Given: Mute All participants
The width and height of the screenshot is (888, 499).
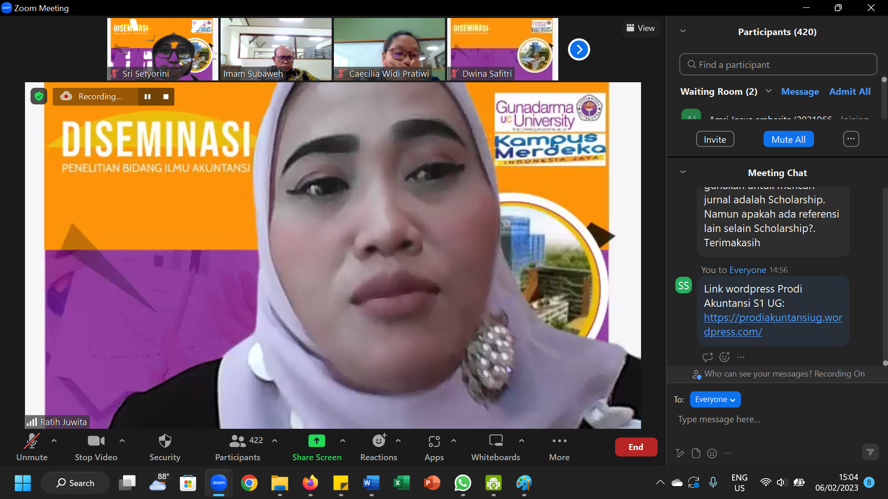Looking at the screenshot, I should 789,139.
